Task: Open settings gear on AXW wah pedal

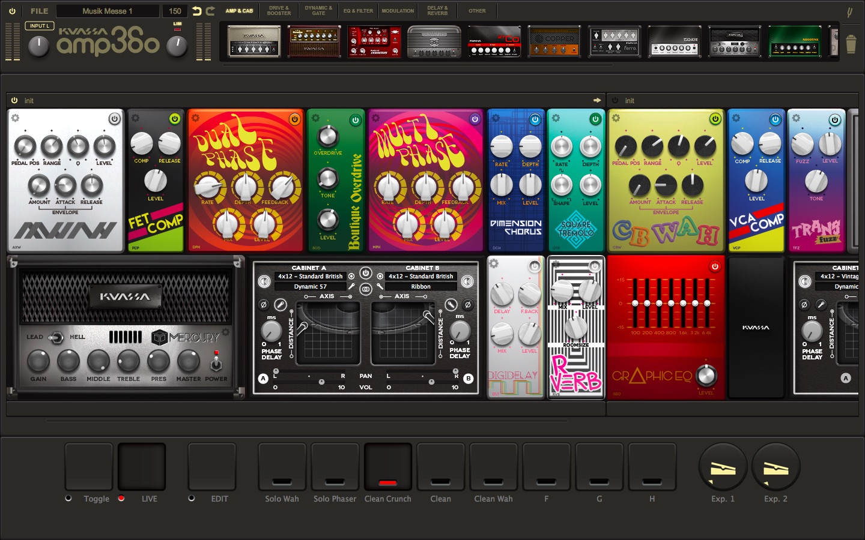Action: tap(15, 118)
